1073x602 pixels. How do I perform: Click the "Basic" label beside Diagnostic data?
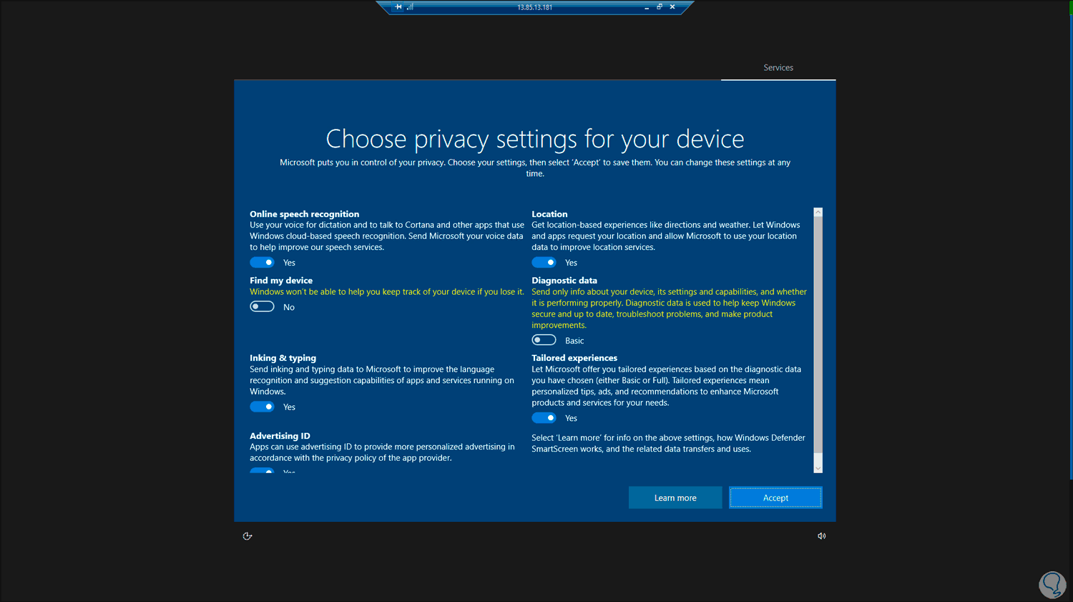coord(574,341)
